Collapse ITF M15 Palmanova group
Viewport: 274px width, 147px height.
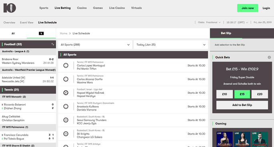coord(28,127)
